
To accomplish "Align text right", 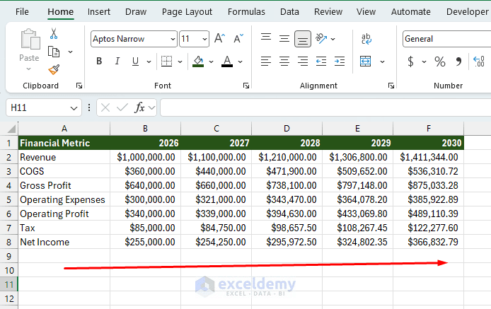I will pyautogui.click(x=303, y=62).
